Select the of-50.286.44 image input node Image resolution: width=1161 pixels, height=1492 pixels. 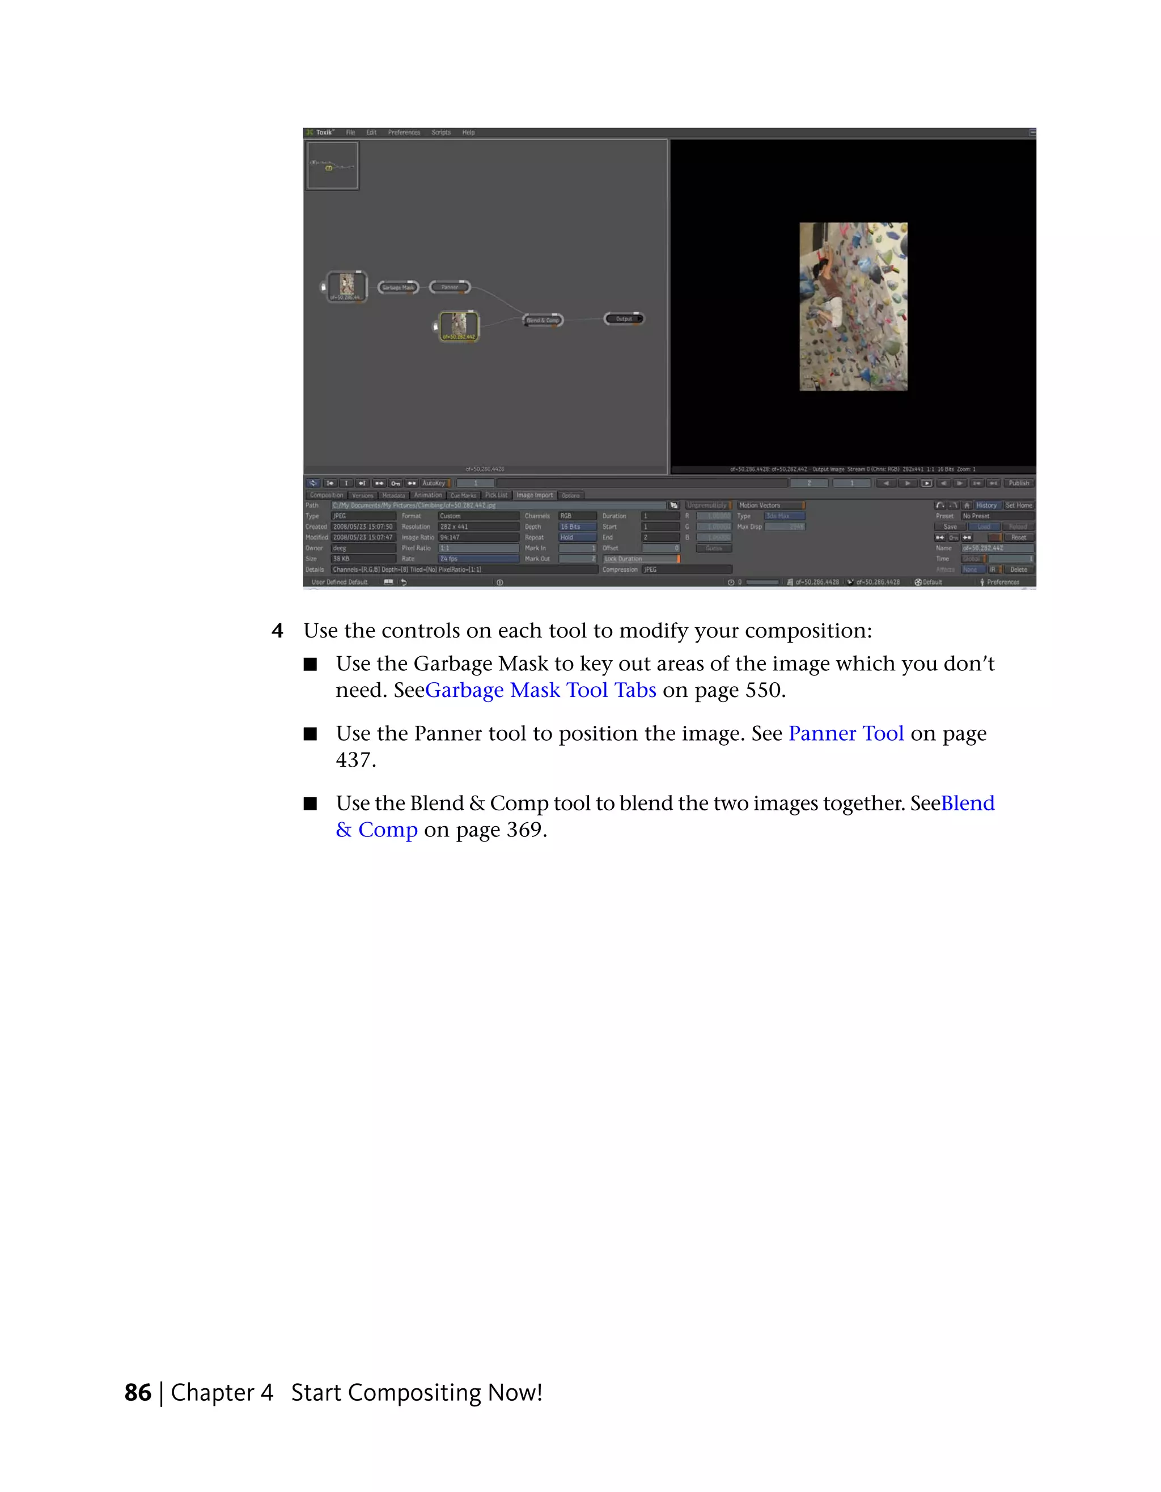tap(346, 286)
